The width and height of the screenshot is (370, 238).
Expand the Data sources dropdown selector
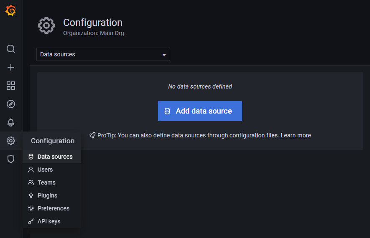coord(103,54)
